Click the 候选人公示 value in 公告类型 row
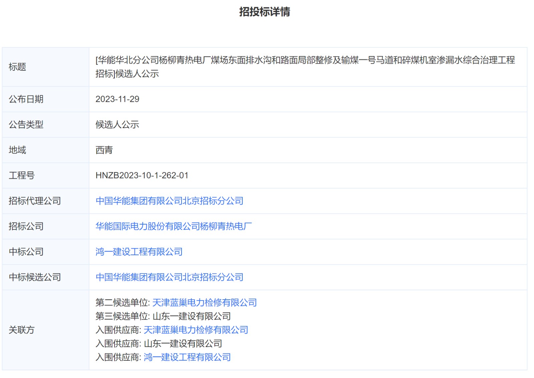 (x=117, y=124)
